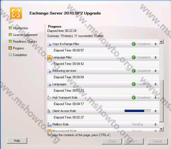Click the scrollbar up arrow
The image size is (171, 149).
[x=161, y=42]
